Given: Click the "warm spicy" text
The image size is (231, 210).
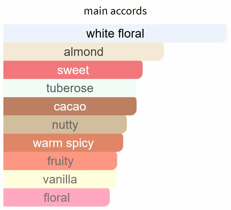Looking at the screenshot, I should pos(63,143).
